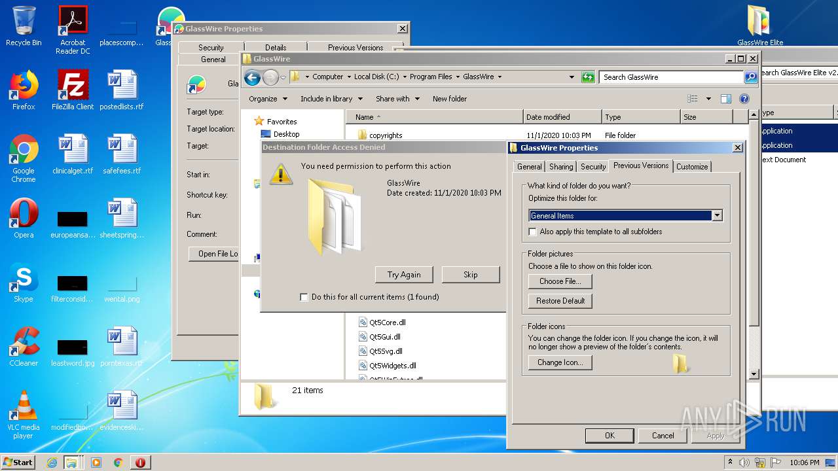This screenshot has width=838, height=471.
Task: Select the Firefox desktop shortcut
Action: (24, 90)
